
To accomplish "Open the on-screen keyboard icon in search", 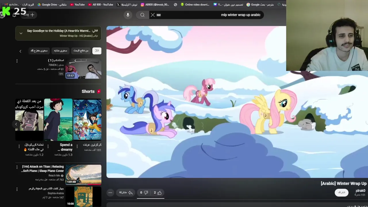I will pyautogui.click(x=159, y=15).
